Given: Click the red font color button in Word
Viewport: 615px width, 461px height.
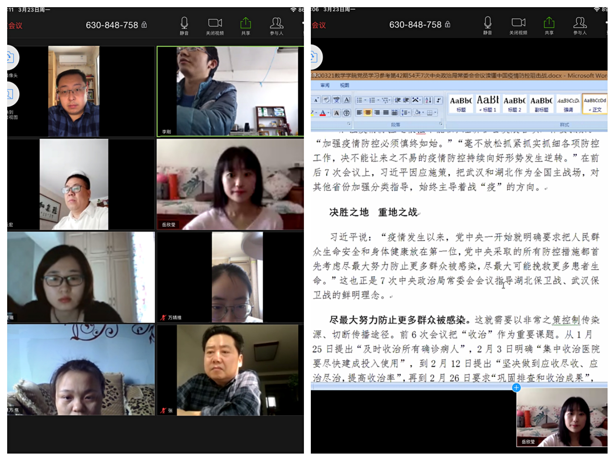Looking at the screenshot, I should (x=323, y=113).
